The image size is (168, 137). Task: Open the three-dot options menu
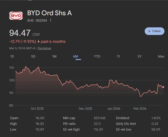51,20
